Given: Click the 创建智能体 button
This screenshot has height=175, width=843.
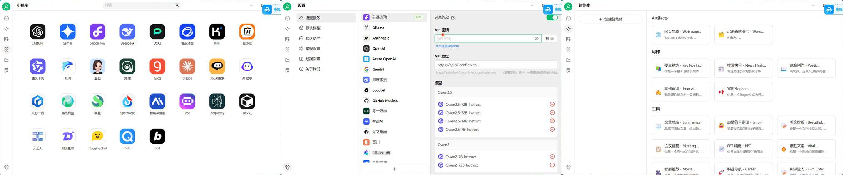Looking at the screenshot, I should pos(610,19).
